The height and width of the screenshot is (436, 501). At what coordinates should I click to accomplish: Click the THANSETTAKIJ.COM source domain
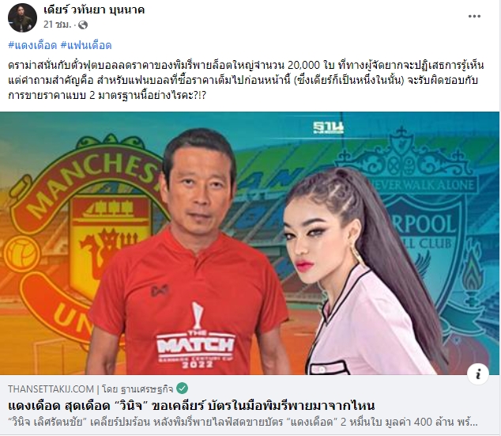51,389
